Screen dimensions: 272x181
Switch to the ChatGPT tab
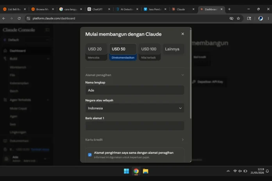coord(97,9)
